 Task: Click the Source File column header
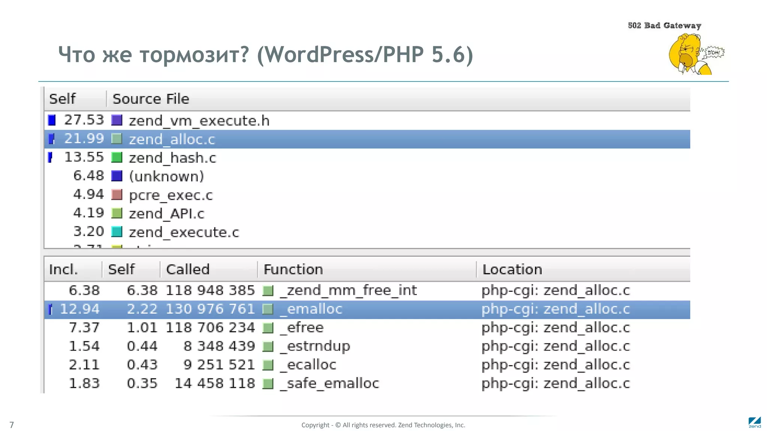click(398, 99)
